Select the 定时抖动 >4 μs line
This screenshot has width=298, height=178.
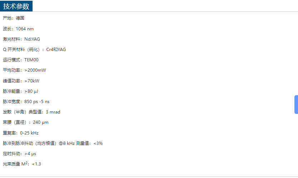19,153
